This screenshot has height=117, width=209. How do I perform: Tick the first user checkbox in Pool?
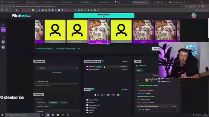(87, 100)
